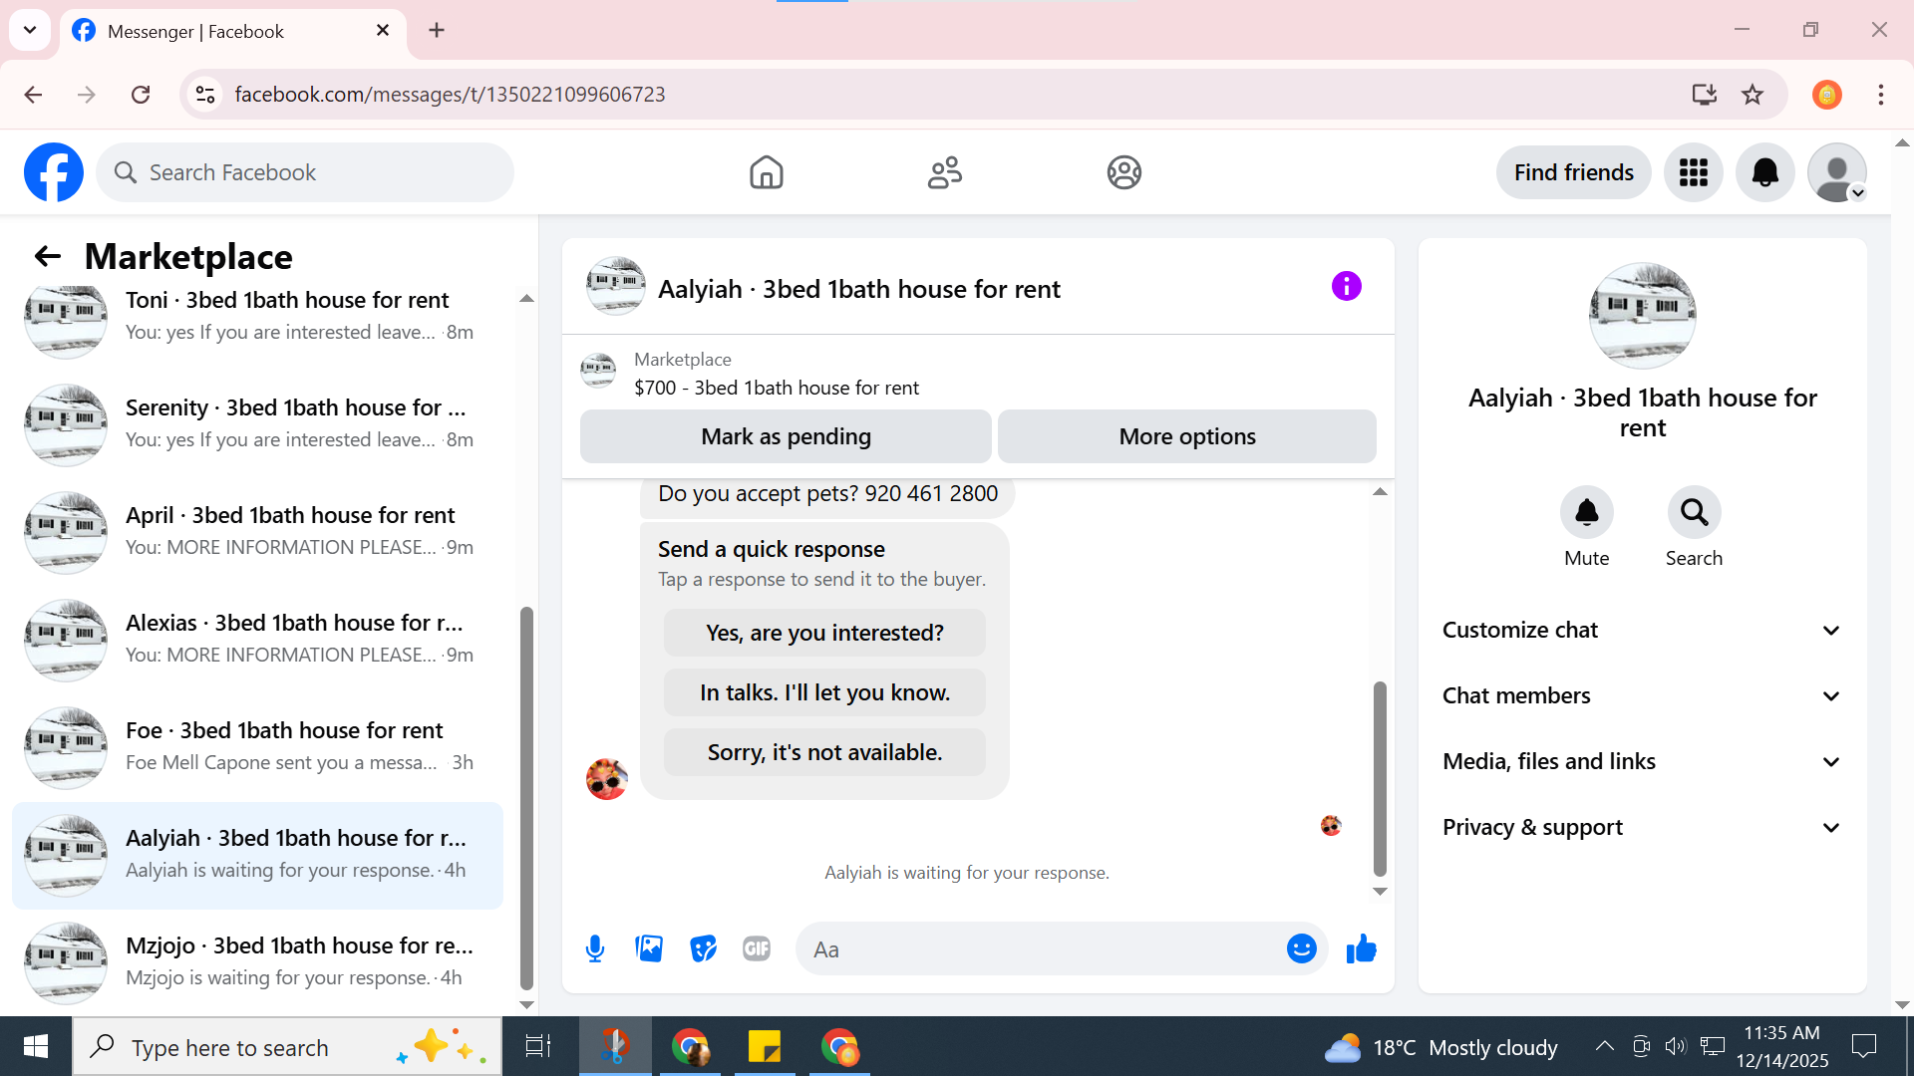Open Serenity's conversation in the list
The width and height of the screenshot is (1914, 1076).
click(x=257, y=423)
